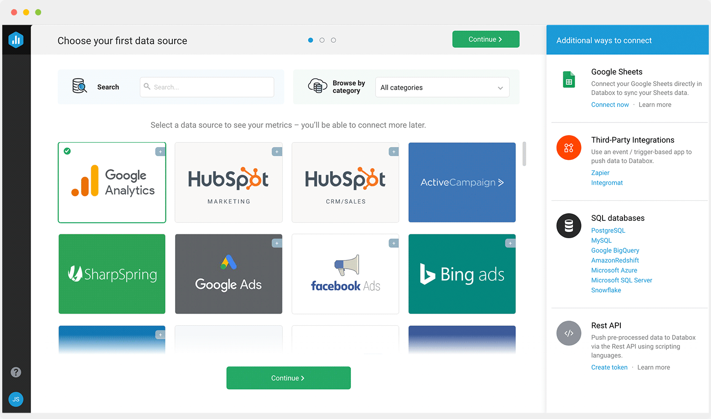Select the SharpSpring data source
This screenshot has width=711, height=419.
point(112,274)
